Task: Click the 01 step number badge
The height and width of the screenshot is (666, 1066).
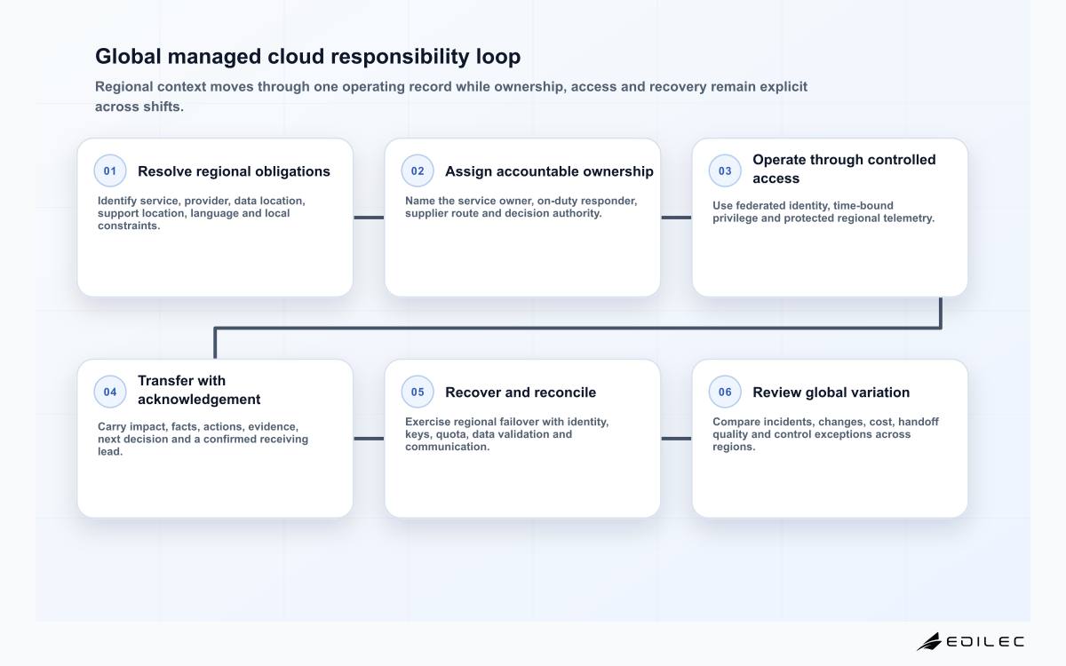Action: click(x=110, y=170)
